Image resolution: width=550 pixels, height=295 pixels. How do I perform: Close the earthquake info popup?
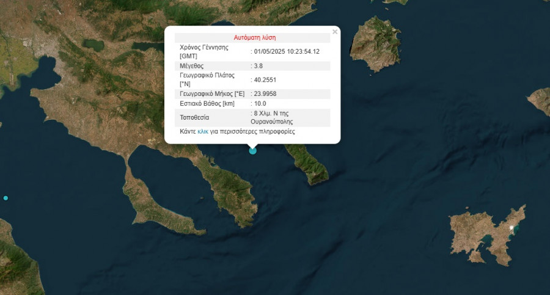(335, 32)
